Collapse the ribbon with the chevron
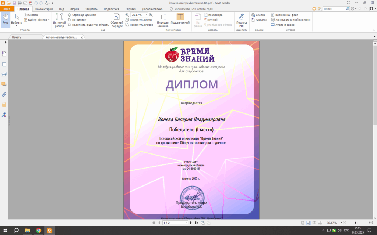 coord(374,30)
